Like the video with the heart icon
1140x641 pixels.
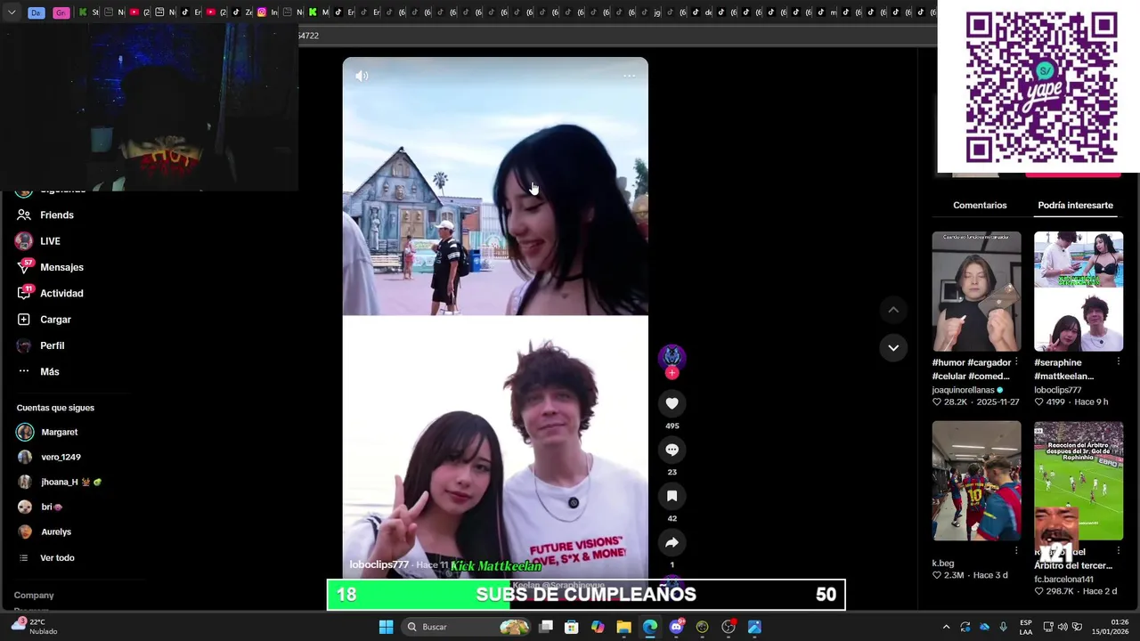coord(672,403)
